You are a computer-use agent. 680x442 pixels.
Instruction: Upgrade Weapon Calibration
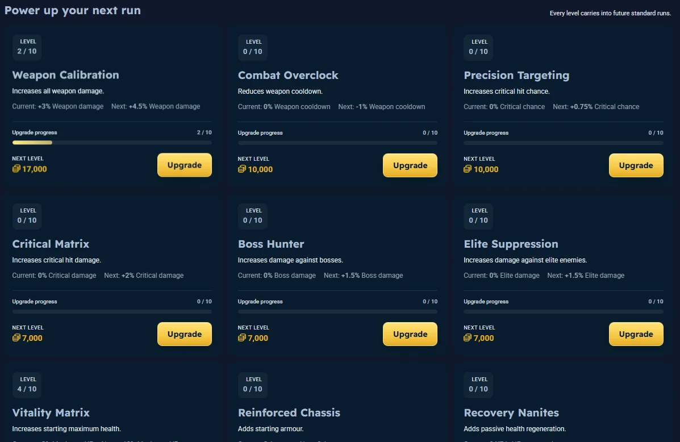(184, 165)
